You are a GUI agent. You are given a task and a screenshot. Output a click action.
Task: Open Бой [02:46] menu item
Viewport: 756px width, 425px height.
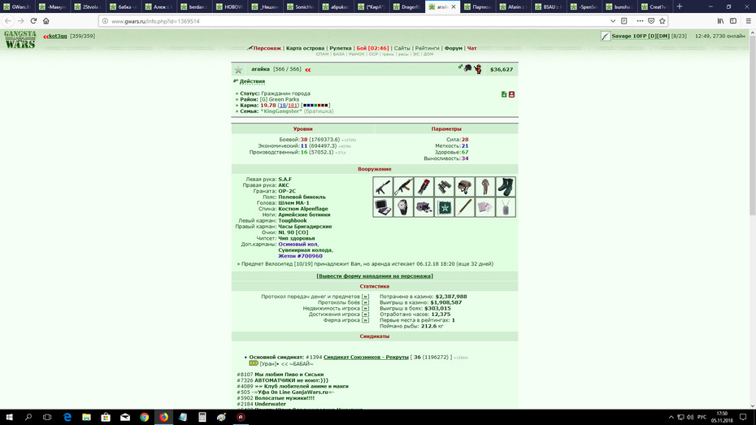(x=372, y=48)
